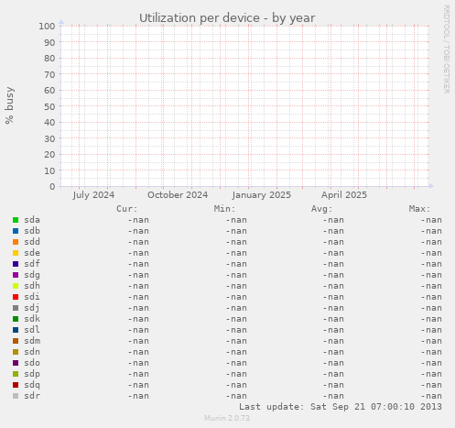
Task: Click the sde device label
Action: (x=32, y=253)
